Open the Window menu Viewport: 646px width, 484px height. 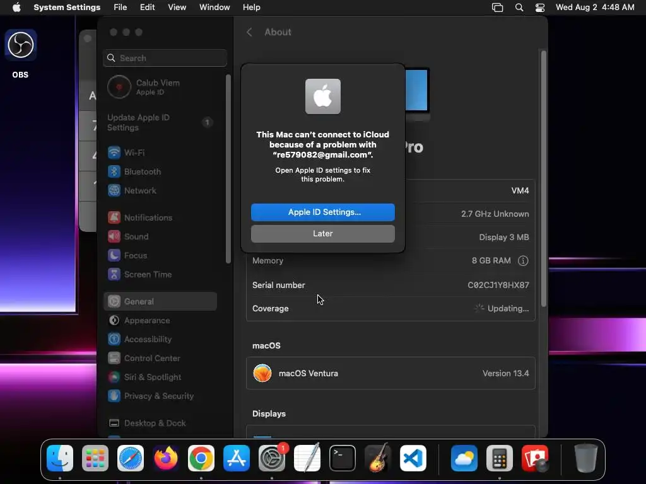(214, 8)
